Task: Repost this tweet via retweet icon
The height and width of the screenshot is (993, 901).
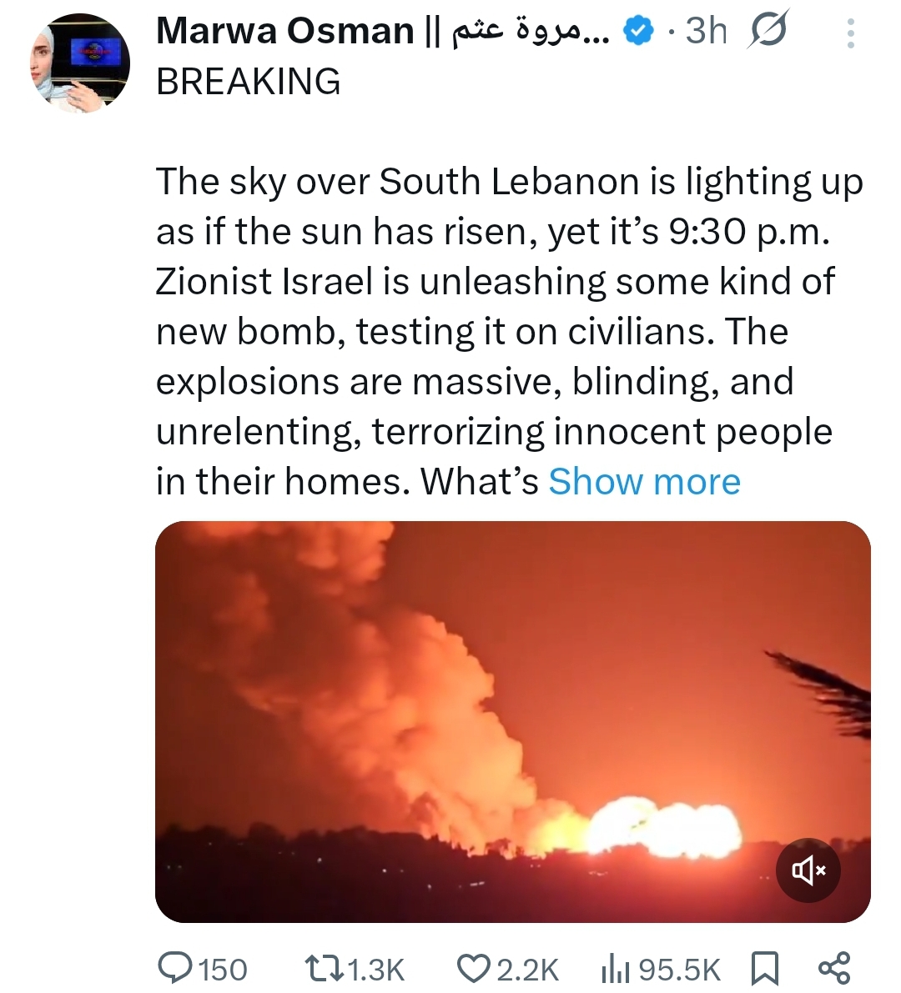Action: point(323,968)
